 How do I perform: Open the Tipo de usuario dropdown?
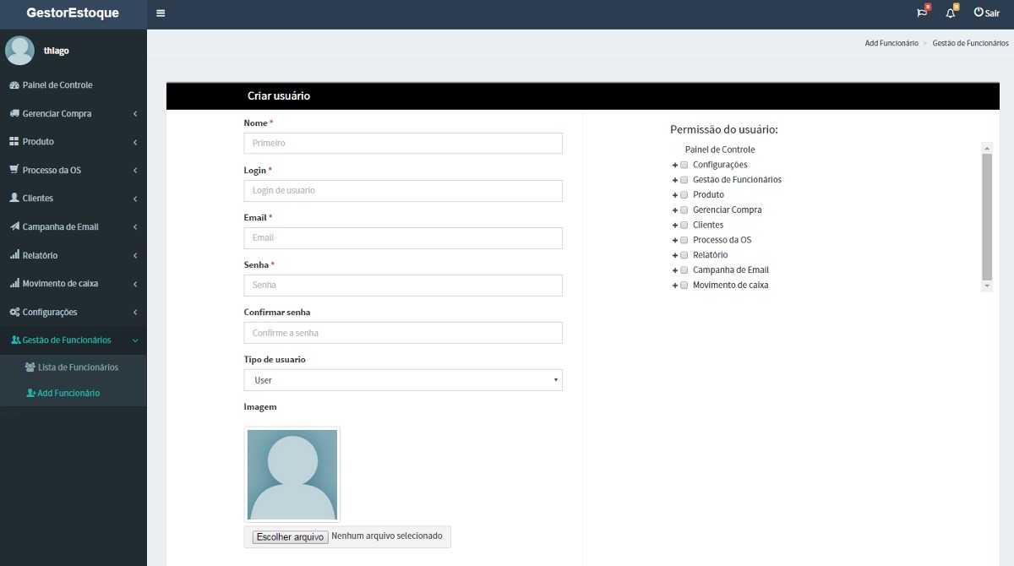point(403,380)
